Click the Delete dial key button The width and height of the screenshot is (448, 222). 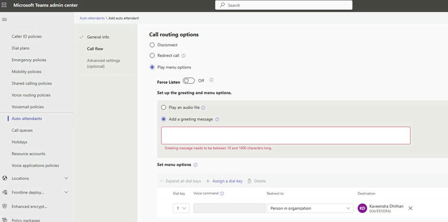(x=257, y=181)
